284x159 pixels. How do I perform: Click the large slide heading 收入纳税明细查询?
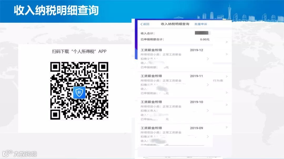pyautogui.click(x=56, y=10)
